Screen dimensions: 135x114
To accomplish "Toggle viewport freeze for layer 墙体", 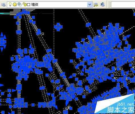I will click(19, 4).
